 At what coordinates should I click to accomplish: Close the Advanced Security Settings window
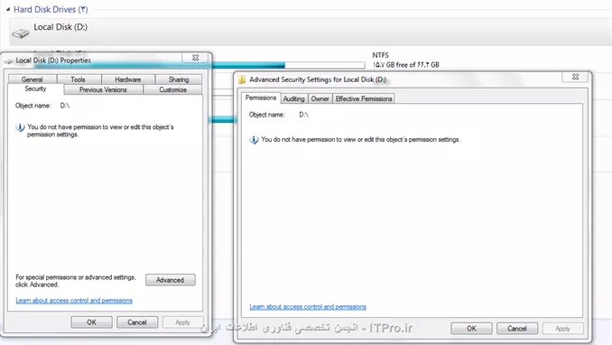pyautogui.click(x=575, y=77)
